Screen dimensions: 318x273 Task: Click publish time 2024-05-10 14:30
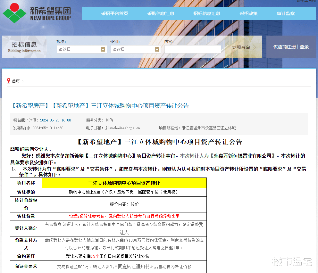tap(48, 128)
